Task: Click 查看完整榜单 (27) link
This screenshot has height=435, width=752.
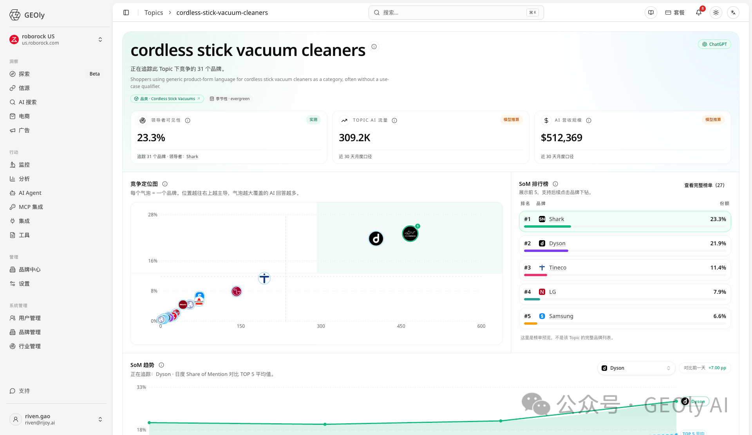Action: [704, 185]
